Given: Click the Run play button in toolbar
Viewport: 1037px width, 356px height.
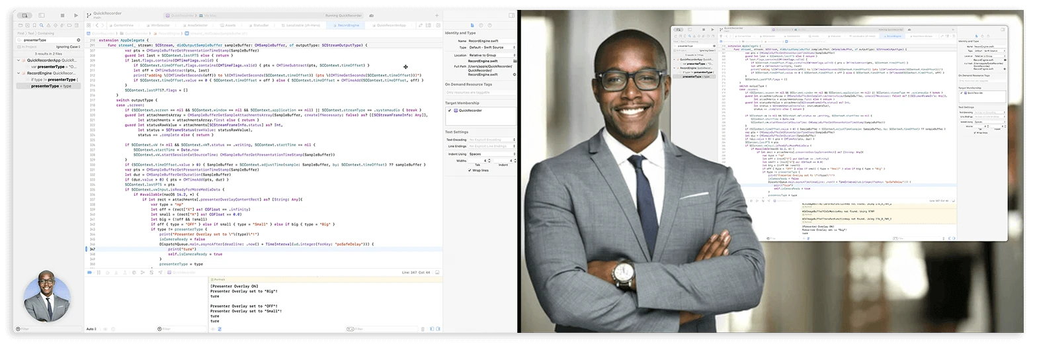Looking at the screenshot, I should (76, 15).
